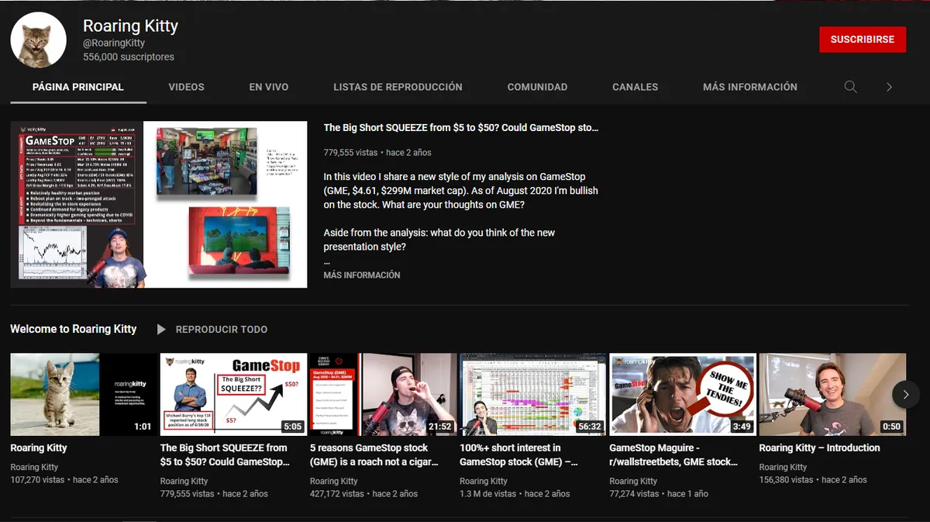930x522 pixels.
Task: Play the featured GameStop video thumbnail
Action: click(159, 204)
